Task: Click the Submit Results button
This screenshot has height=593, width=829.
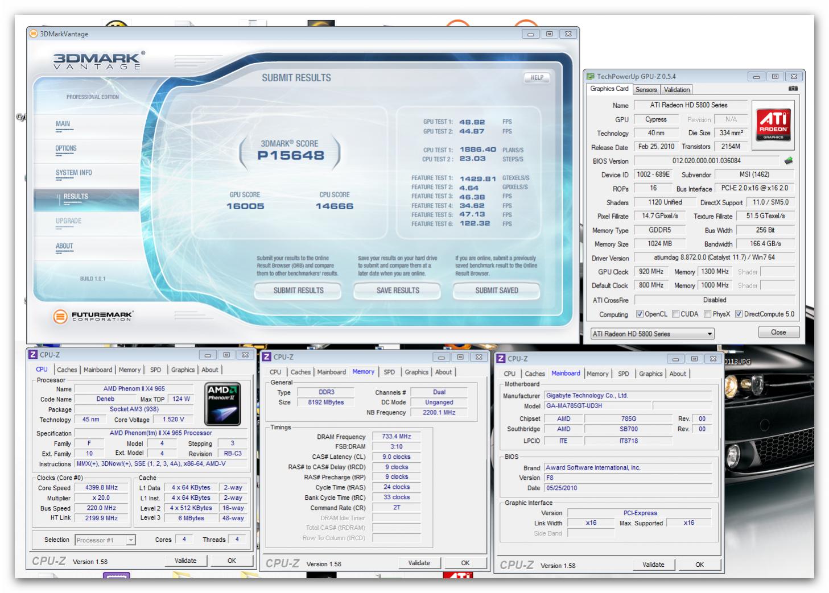Action: (x=298, y=291)
